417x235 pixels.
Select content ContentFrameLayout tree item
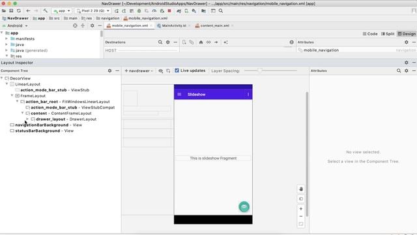click(61, 113)
